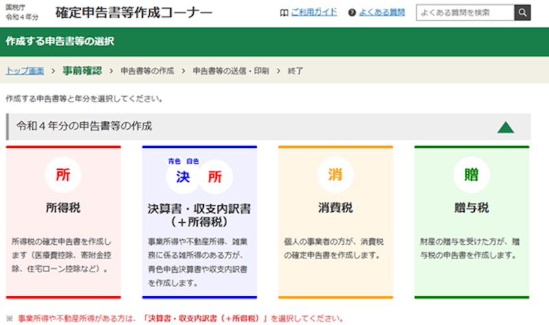Click the green 贈 gift tax icon
The image size is (549, 325).
point(471,175)
